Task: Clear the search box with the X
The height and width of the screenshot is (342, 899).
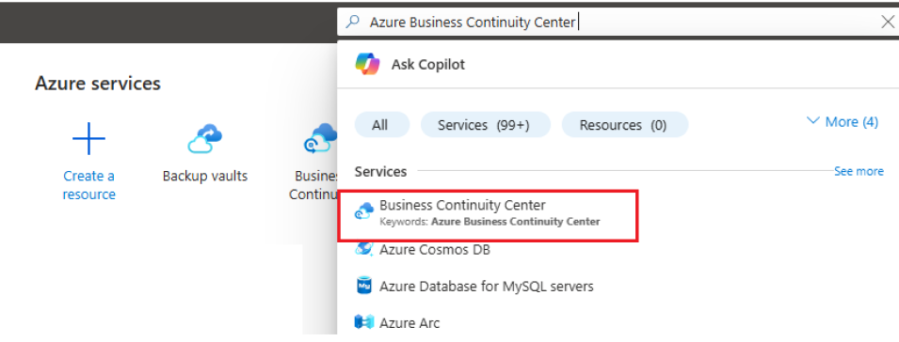Action: [887, 22]
